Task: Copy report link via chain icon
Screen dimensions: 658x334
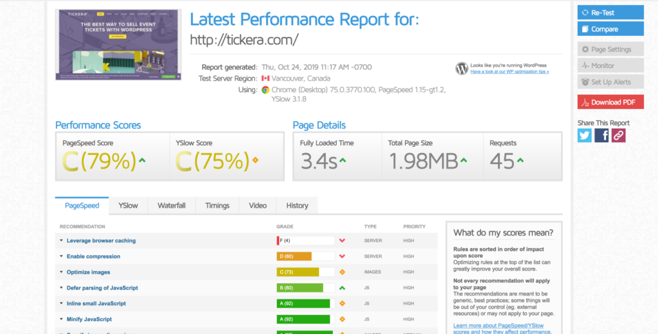Action: point(619,135)
